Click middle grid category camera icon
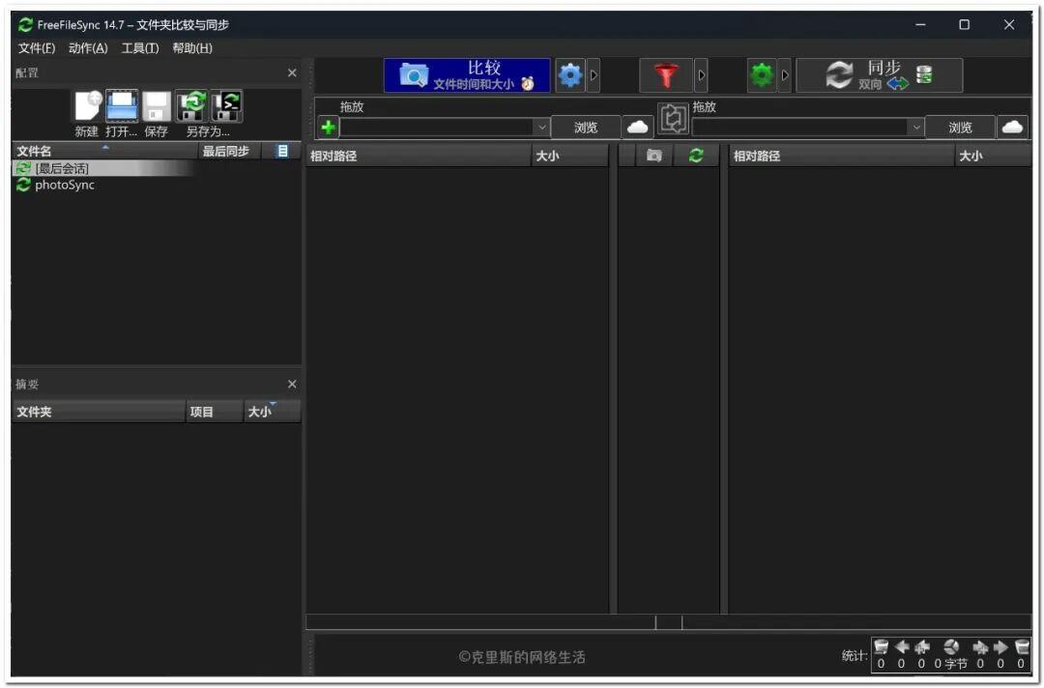Image resolution: width=1044 pixels, height=688 pixels. coord(654,156)
